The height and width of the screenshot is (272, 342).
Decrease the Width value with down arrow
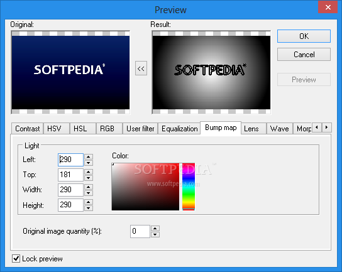coord(89,193)
